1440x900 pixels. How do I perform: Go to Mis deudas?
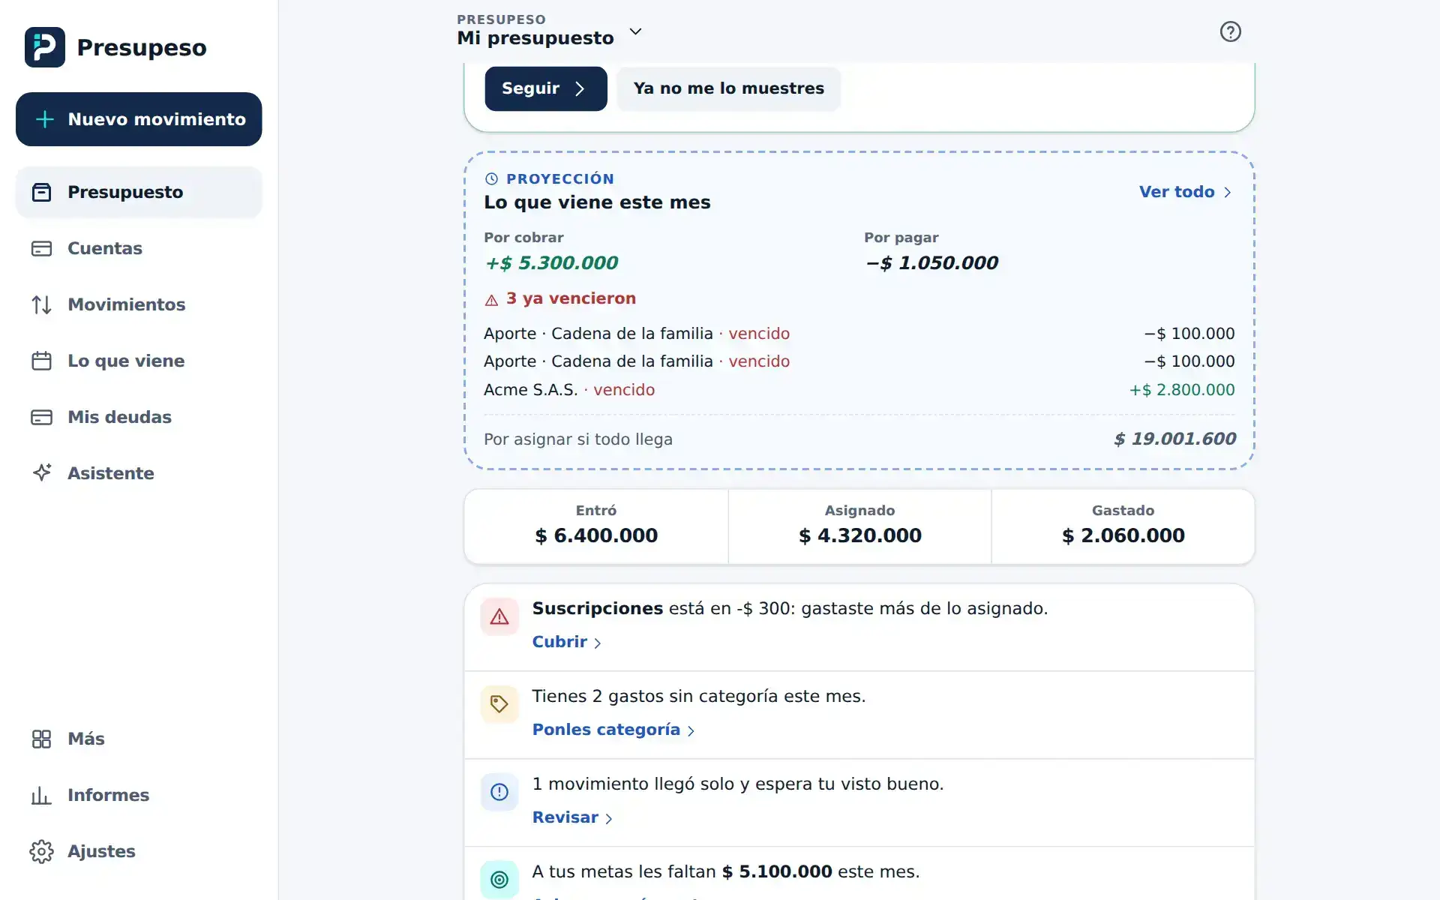(x=139, y=417)
